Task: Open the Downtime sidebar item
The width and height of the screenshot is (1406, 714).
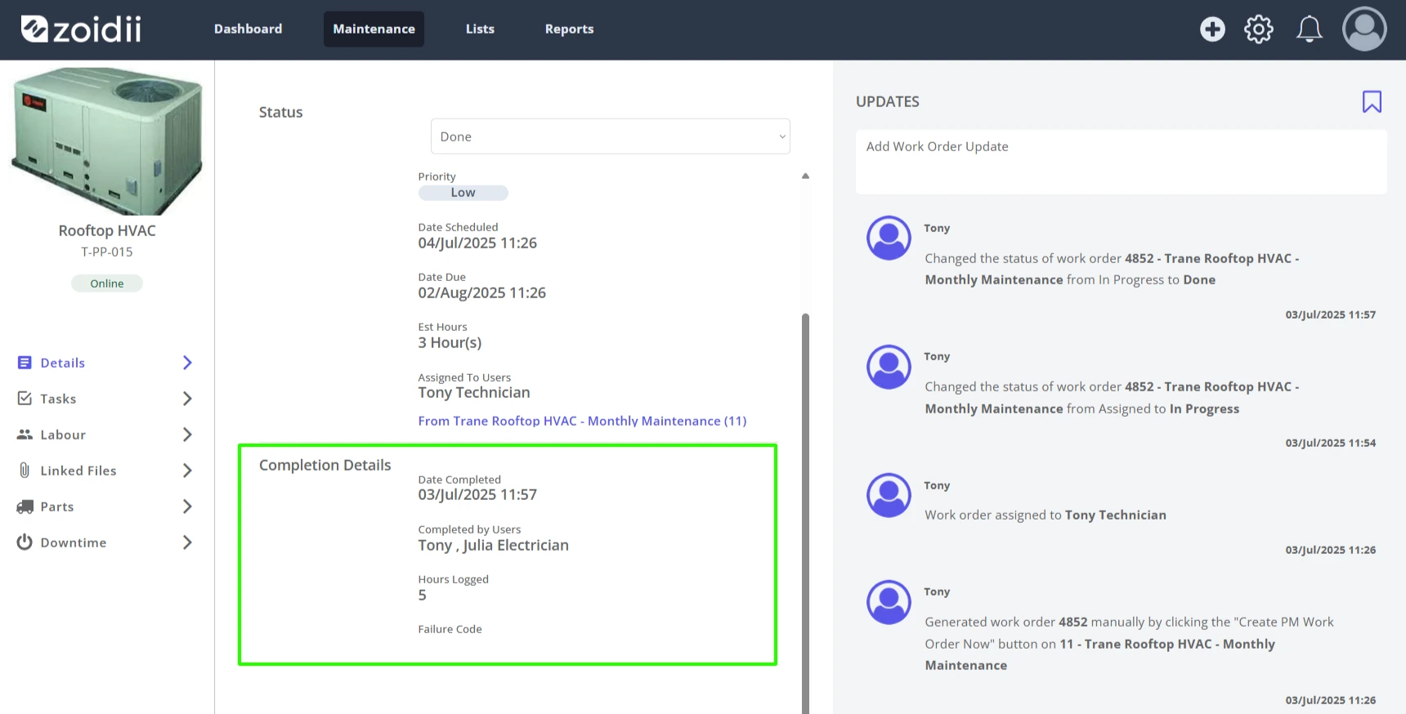Action: click(106, 542)
